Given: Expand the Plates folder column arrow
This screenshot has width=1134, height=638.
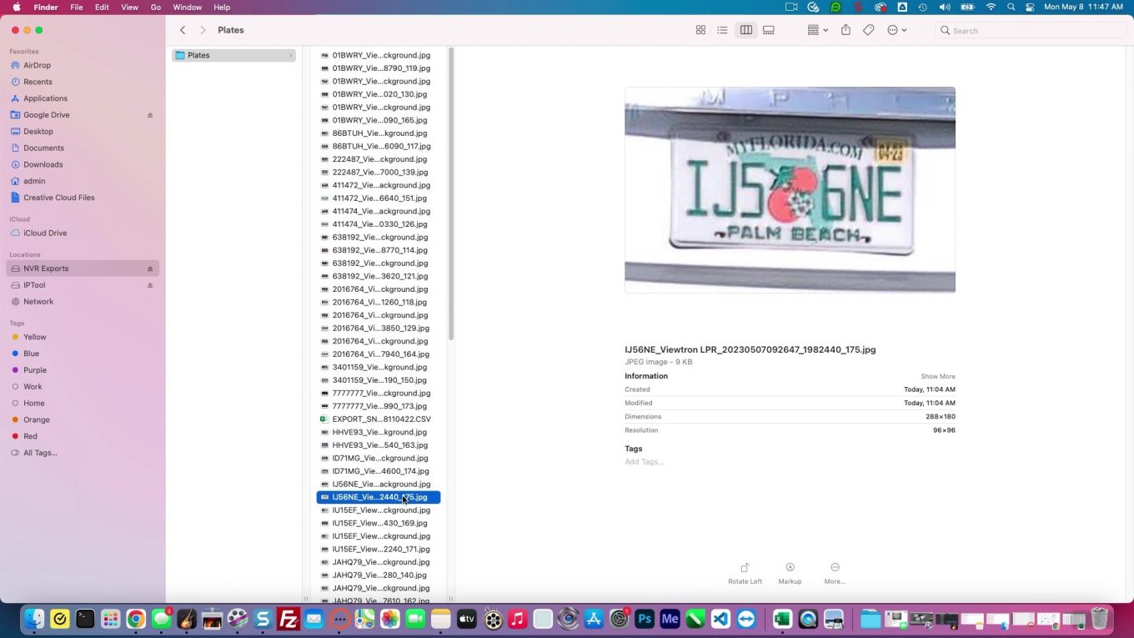Looking at the screenshot, I should pyautogui.click(x=290, y=55).
